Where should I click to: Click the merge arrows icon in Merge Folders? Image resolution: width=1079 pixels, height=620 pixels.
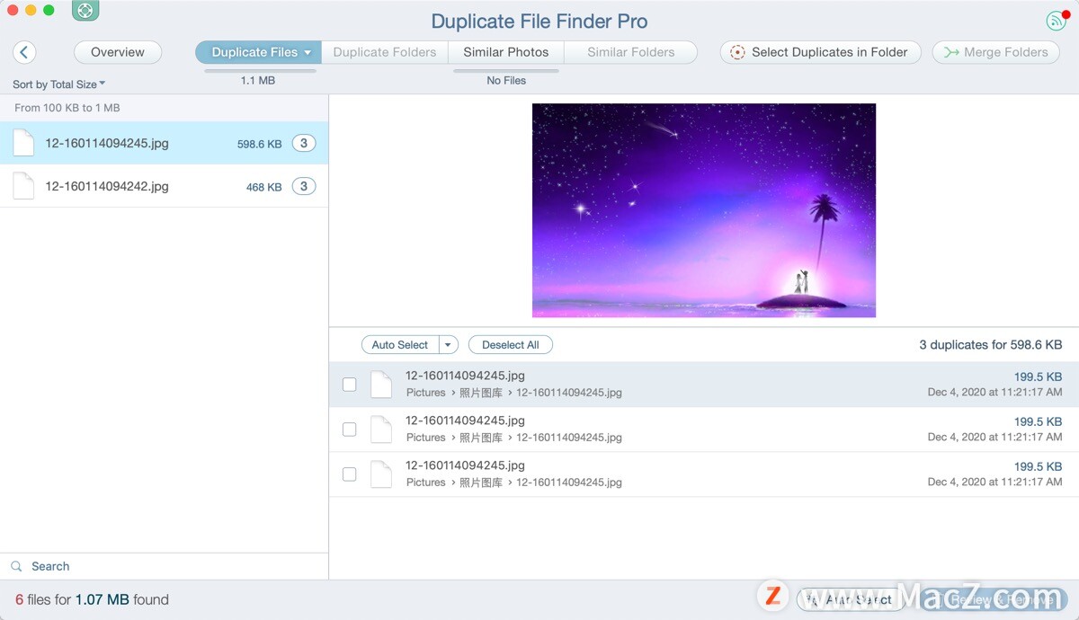[951, 52]
